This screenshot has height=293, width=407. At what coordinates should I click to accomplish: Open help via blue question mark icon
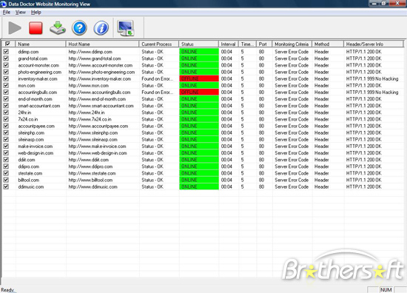pyautogui.click(x=79, y=28)
